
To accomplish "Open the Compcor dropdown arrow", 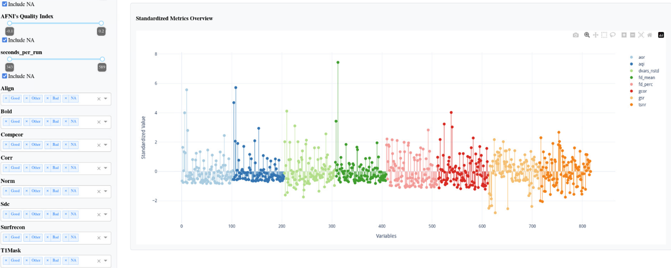I will pyautogui.click(x=106, y=145).
